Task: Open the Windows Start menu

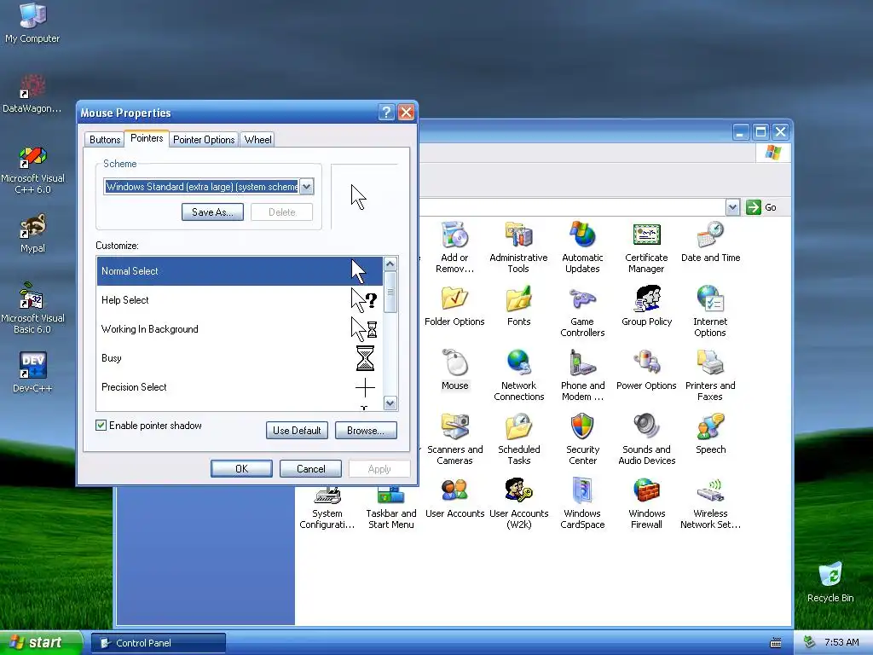Action: [40, 643]
